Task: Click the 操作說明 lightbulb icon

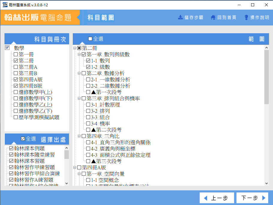Action: tap(246, 17)
